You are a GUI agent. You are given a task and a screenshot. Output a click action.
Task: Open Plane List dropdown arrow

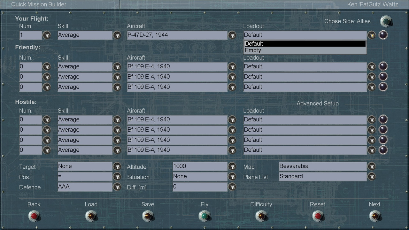(x=371, y=177)
